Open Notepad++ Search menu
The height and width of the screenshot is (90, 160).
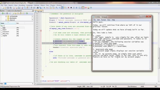10,5
